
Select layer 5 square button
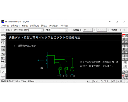[123, 52]
